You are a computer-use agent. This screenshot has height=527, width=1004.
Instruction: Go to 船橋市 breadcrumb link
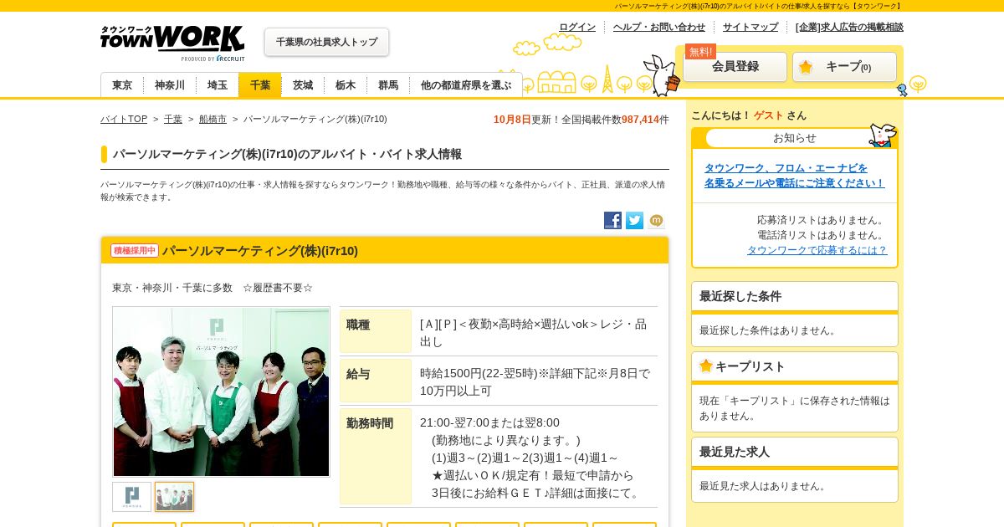click(x=213, y=119)
